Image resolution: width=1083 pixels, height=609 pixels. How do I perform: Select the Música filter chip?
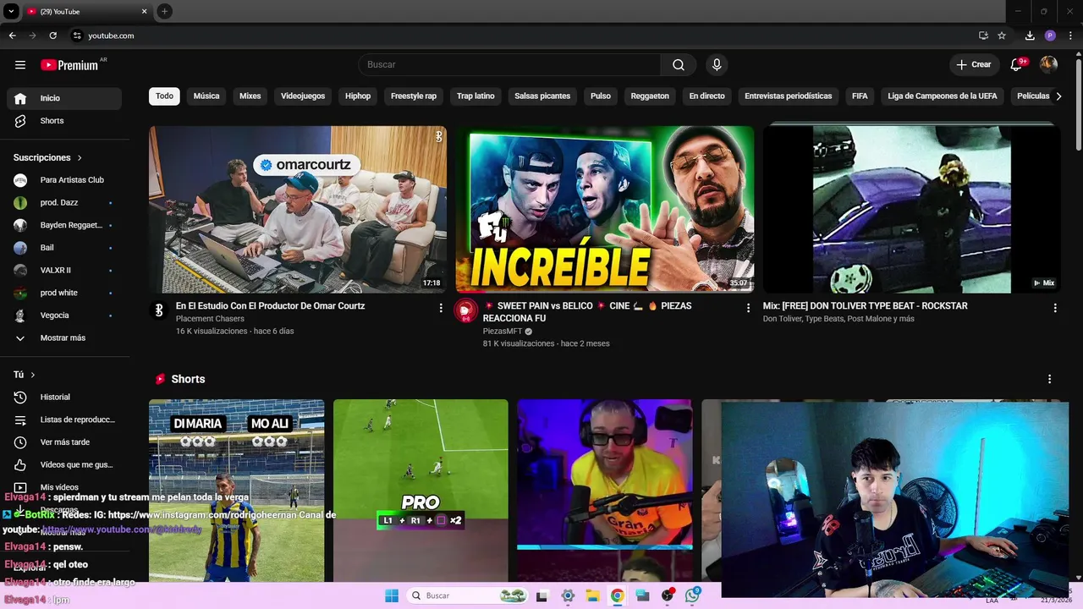[x=206, y=96]
